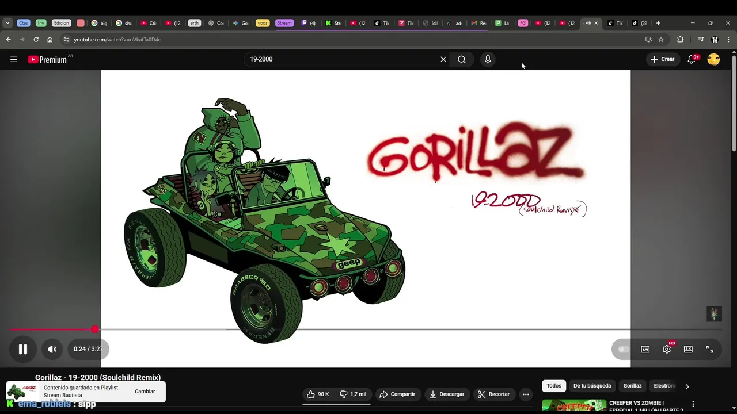Bookmark this page with the star

(x=661, y=40)
